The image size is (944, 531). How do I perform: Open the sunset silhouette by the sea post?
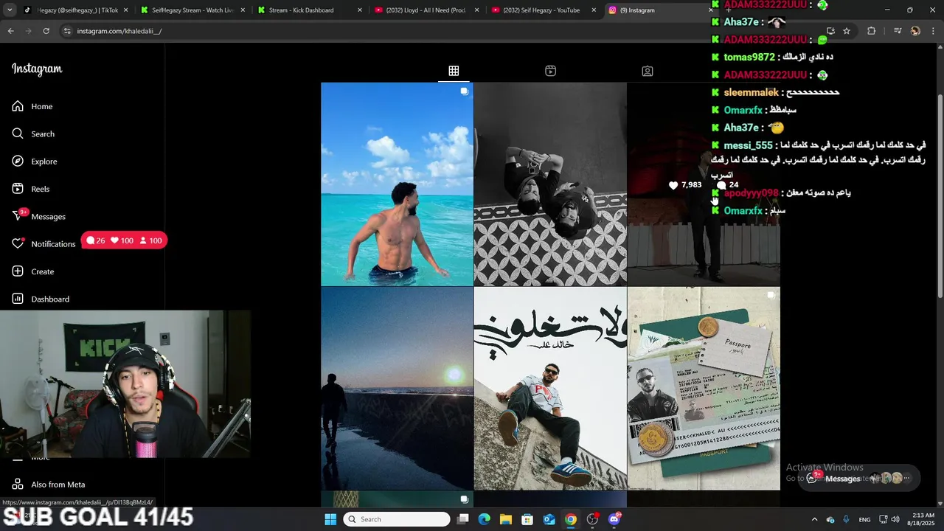coord(397,389)
